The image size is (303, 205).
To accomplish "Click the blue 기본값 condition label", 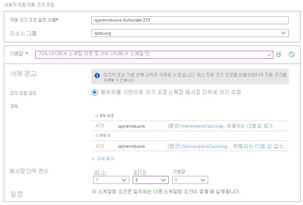I will coord(17,54).
